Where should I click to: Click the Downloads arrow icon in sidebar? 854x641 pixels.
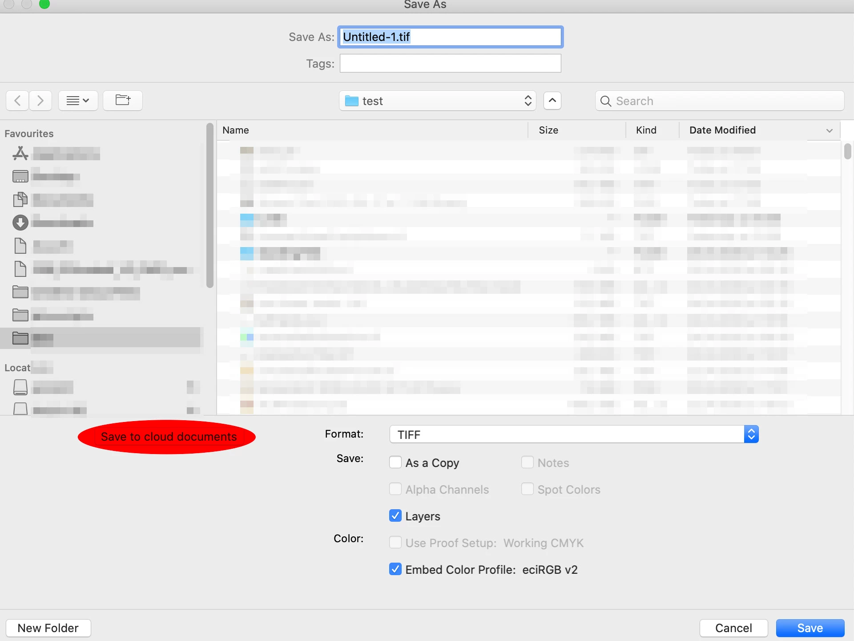[20, 223]
